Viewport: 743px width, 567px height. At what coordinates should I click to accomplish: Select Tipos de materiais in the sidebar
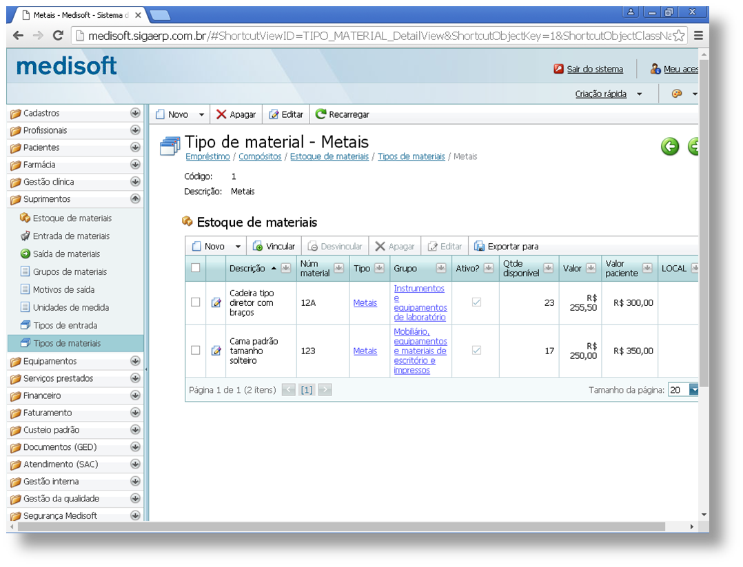pos(76,343)
